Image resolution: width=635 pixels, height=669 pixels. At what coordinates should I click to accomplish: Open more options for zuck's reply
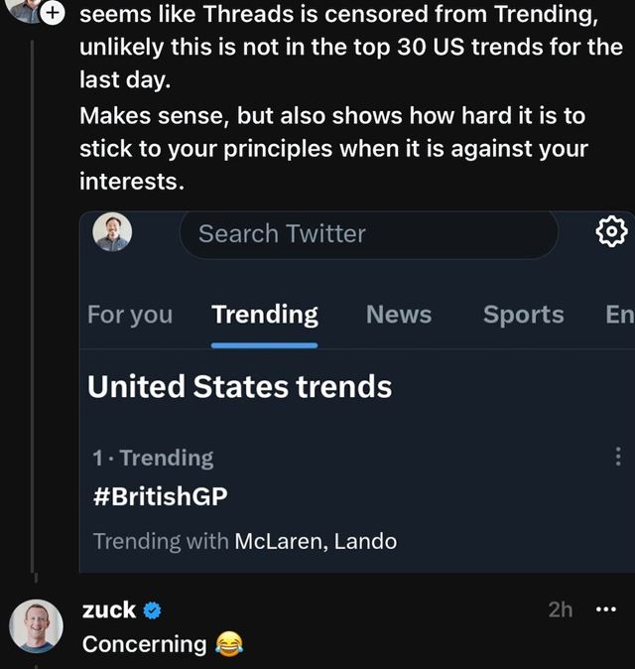pyautogui.click(x=605, y=609)
